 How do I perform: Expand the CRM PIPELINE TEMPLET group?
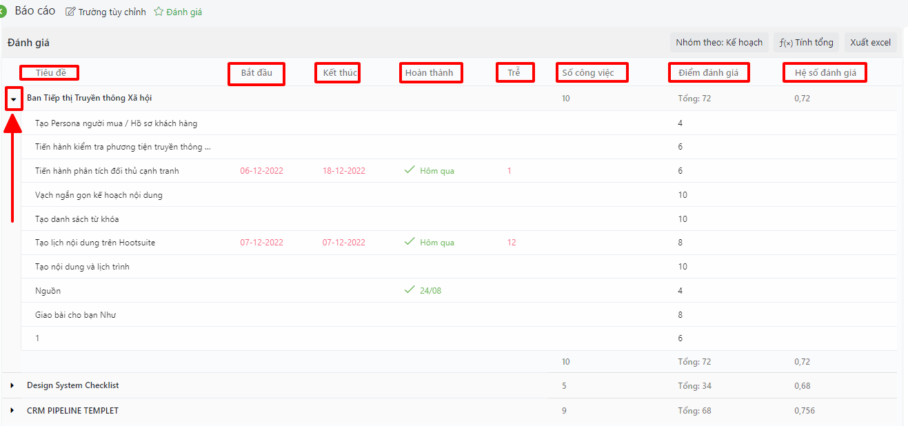12,411
